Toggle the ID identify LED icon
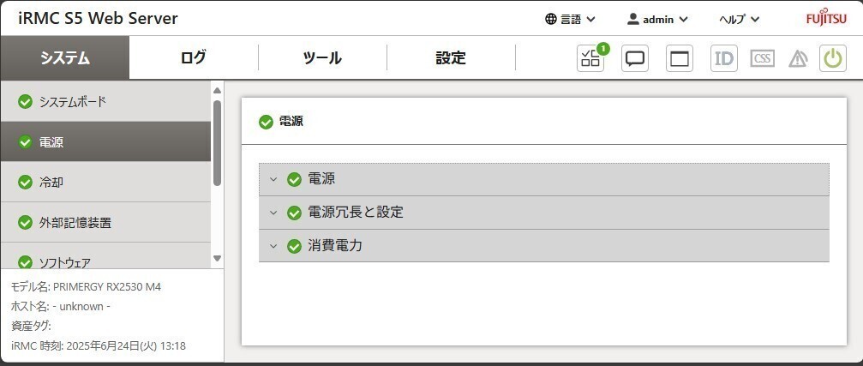863x366 pixels. (x=723, y=58)
